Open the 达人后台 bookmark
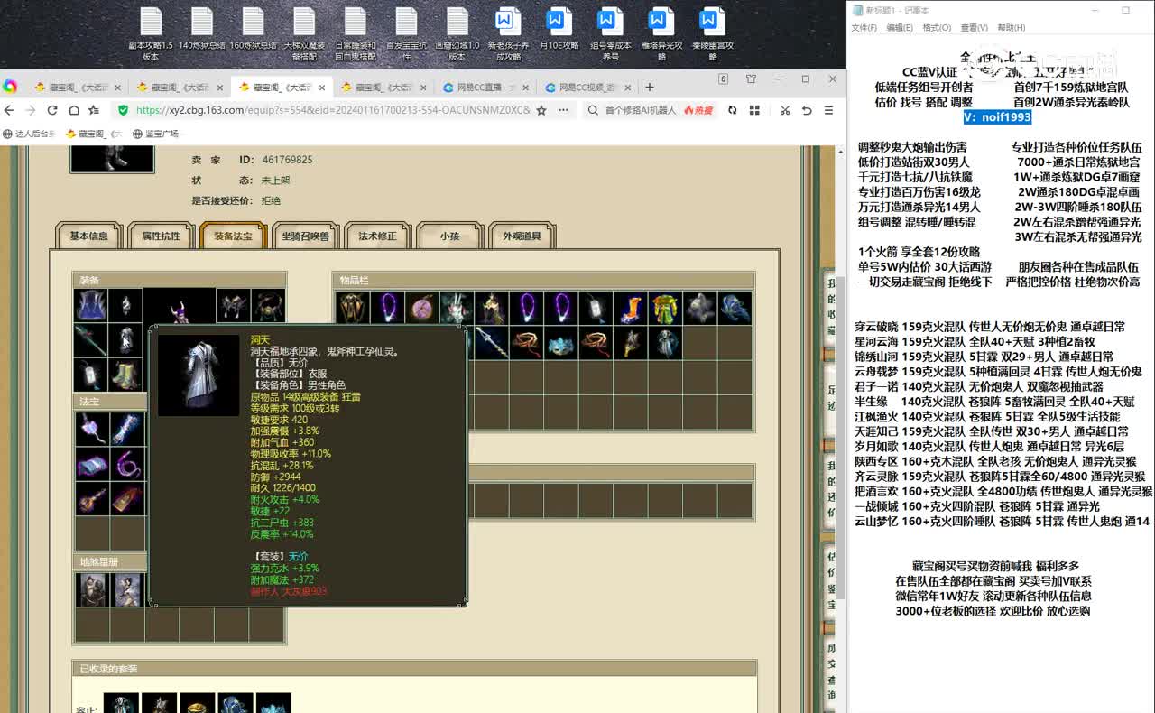 point(28,134)
